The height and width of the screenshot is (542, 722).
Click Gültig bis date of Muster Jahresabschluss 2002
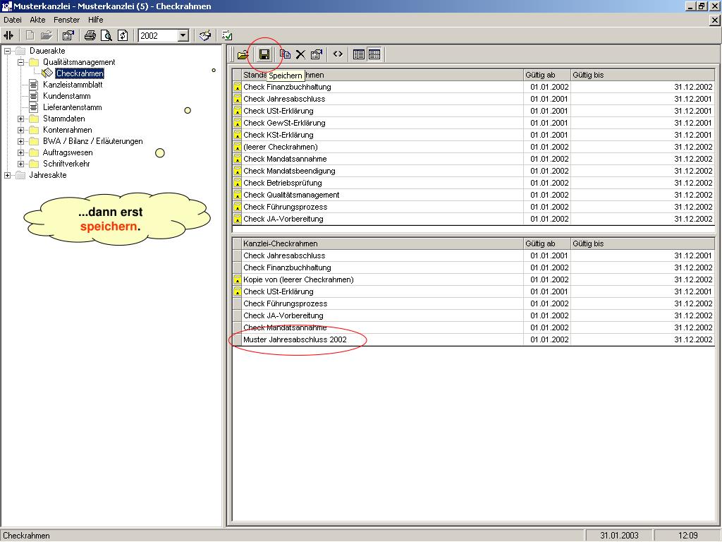pos(693,339)
